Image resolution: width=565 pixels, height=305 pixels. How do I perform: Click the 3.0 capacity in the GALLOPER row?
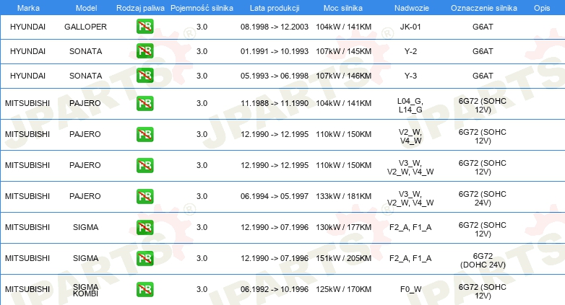[x=202, y=27]
